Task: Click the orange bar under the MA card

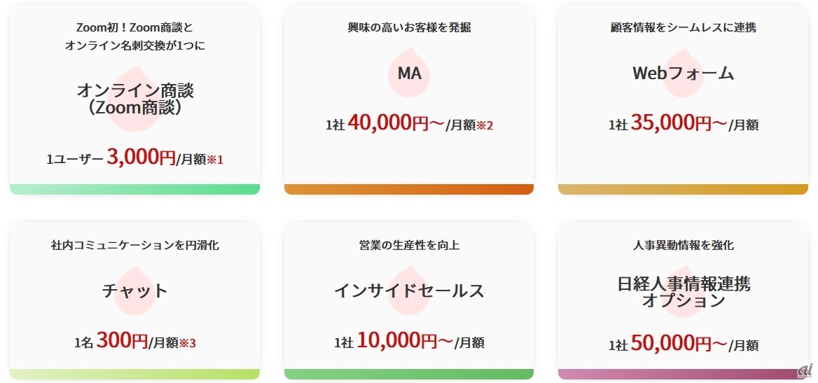Action: click(x=408, y=189)
